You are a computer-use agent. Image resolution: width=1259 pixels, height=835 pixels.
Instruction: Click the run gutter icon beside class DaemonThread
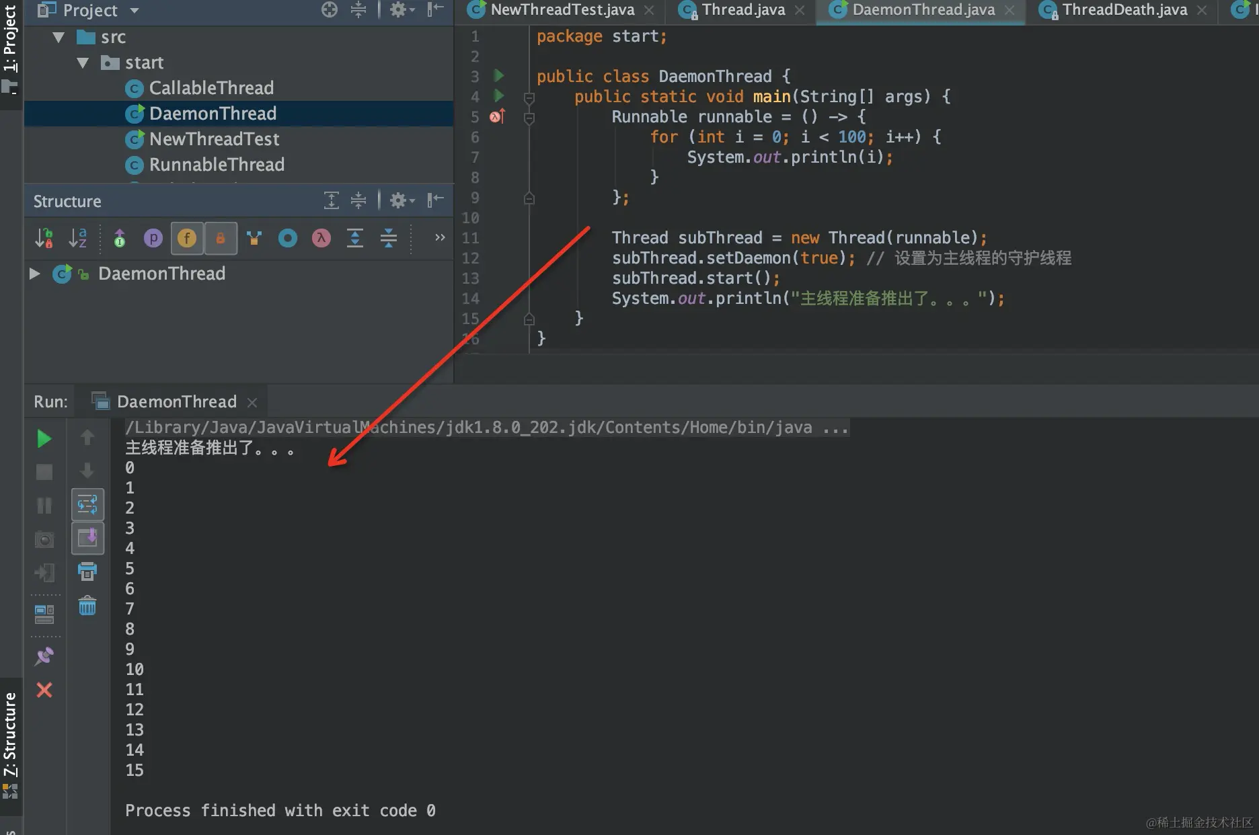(x=499, y=75)
